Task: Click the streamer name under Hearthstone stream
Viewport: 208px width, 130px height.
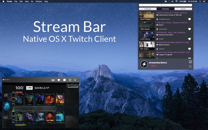Action: [164, 19]
